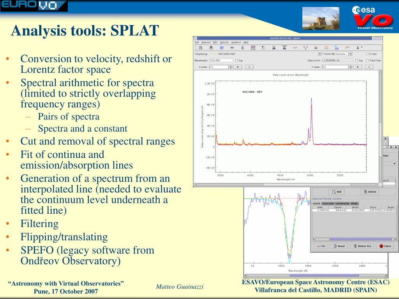
Task: Click the red top-hat line measurement icon
Action: (x=327, y=47)
